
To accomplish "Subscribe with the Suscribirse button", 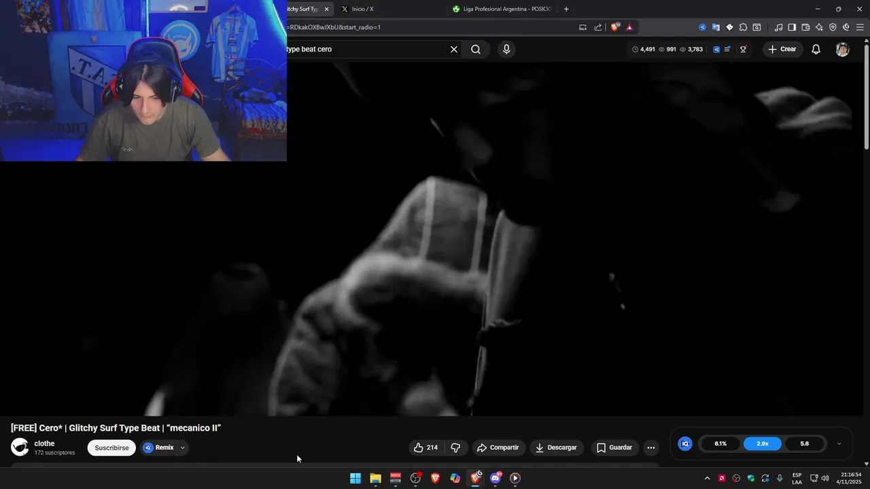I will [111, 448].
